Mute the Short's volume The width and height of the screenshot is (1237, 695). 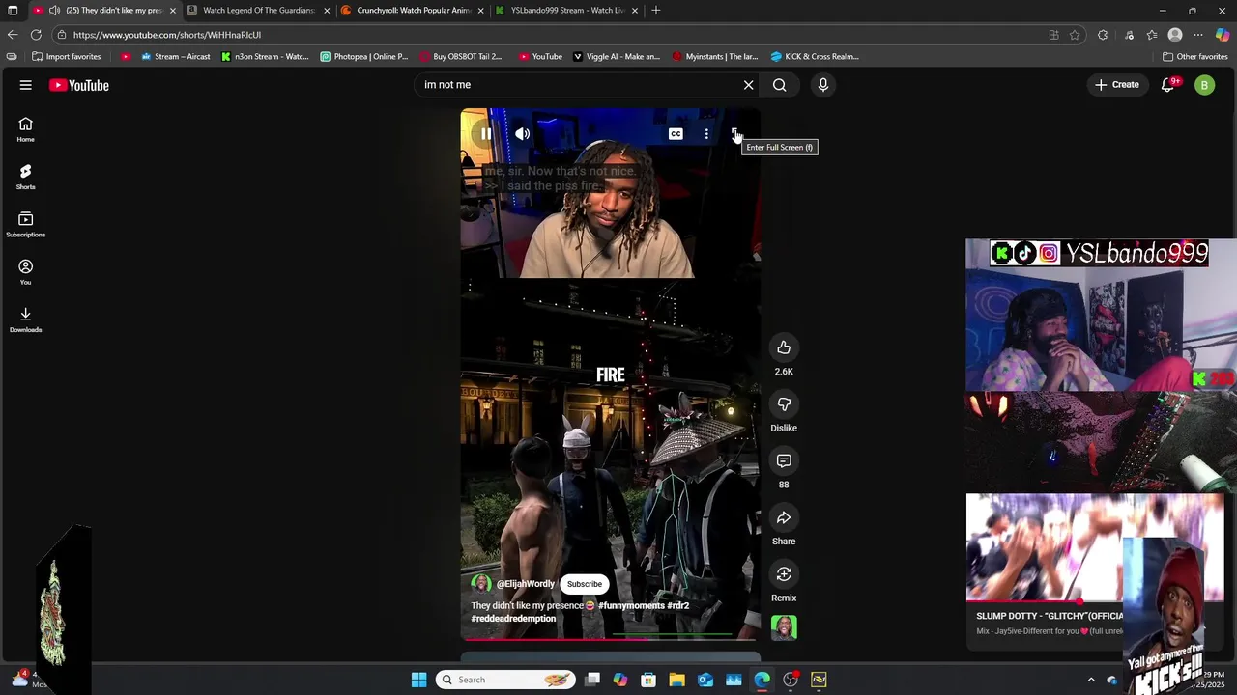pyautogui.click(x=522, y=134)
